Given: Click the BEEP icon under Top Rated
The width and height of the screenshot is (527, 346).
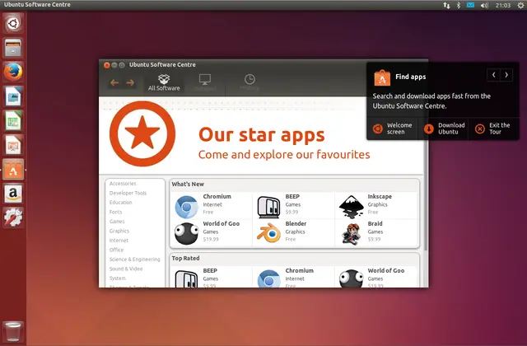Looking at the screenshot, I should click(186, 278).
